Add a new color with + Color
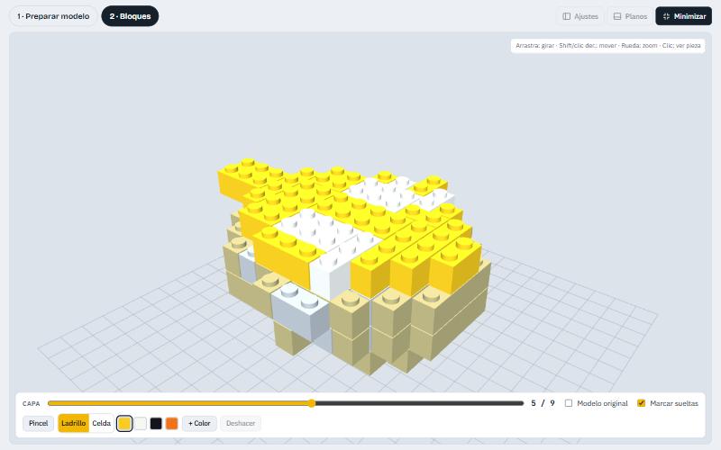The image size is (721, 450). tap(199, 423)
